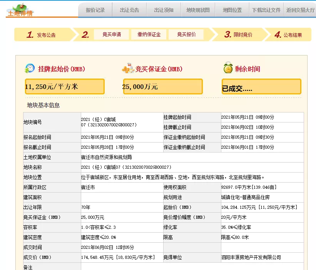Click the stopwatch icon beside 剩余时间
316x270 pixels.
point(228,68)
